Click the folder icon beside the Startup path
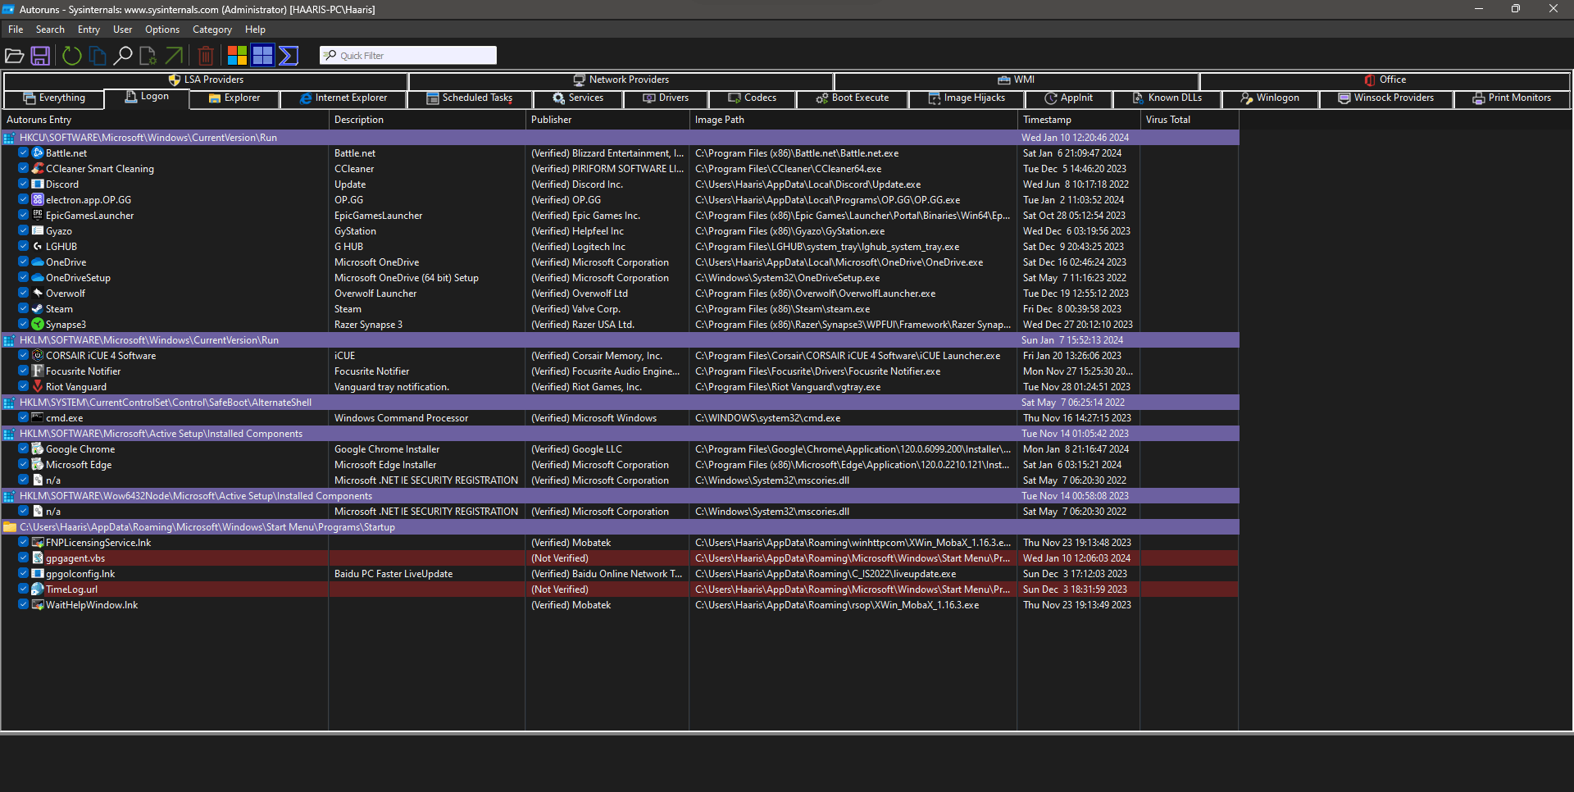The width and height of the screenshot is (1574, 792). (x=10, y=527)
